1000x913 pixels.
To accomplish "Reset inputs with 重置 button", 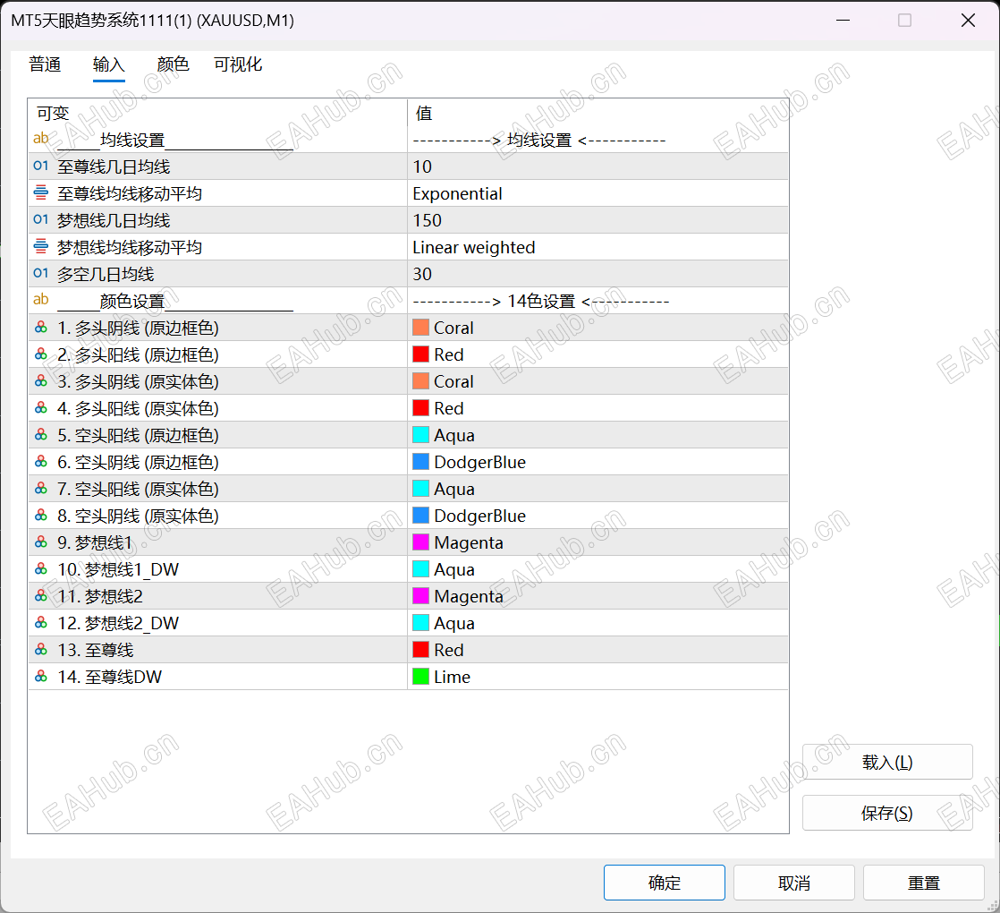I will pos(923,883).
